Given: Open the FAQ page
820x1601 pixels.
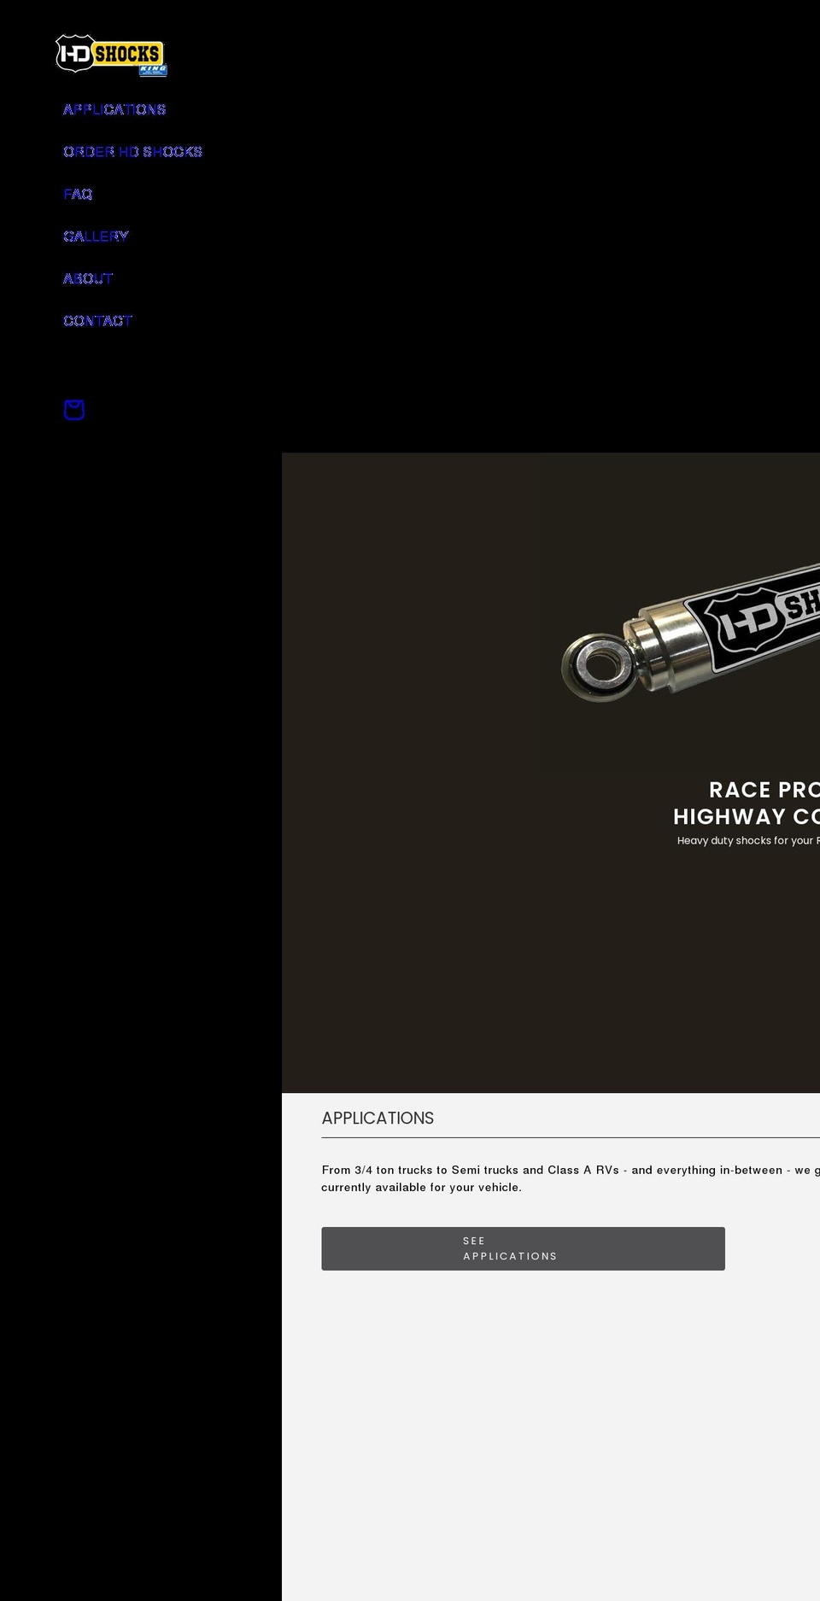Looking at the screenshot, I should click(x=78, y=194).
